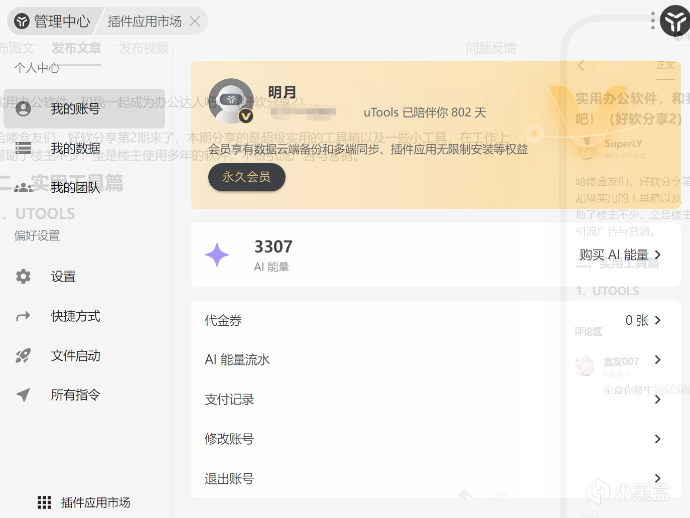The width and height of the screenshot is (690, 518).
Task: Expand the 修改账号 chevron
Action: pos(658,439)
